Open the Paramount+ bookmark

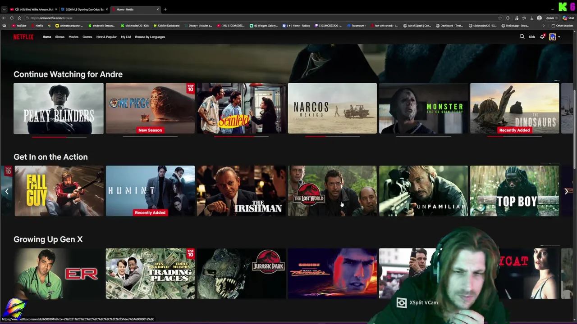pos(357,26)
